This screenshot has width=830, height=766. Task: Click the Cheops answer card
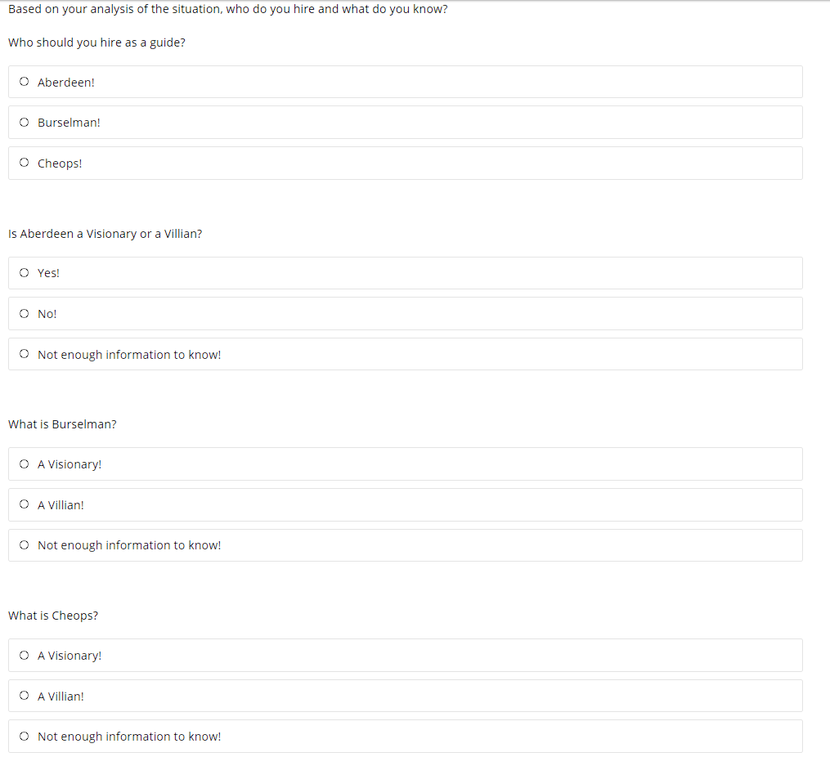(405, 162)
